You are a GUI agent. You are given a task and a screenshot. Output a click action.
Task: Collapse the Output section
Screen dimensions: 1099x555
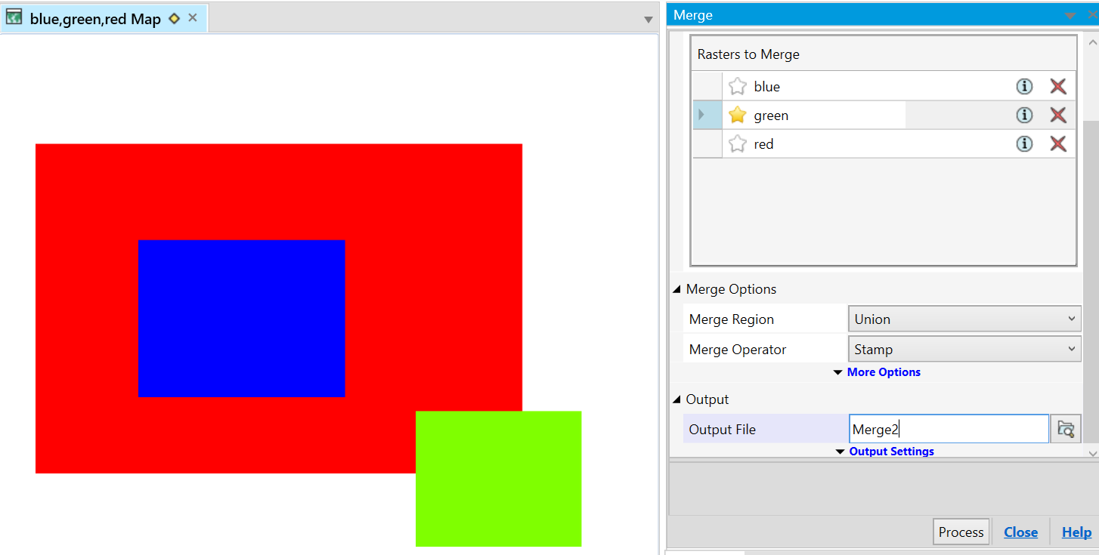tap(676, 399)
